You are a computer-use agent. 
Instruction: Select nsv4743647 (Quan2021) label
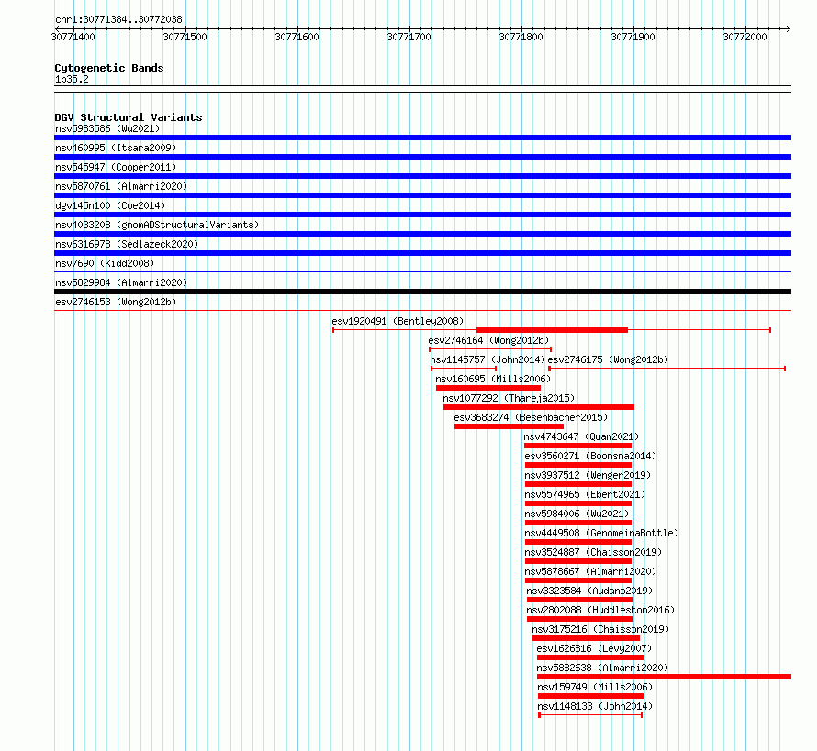581,436
